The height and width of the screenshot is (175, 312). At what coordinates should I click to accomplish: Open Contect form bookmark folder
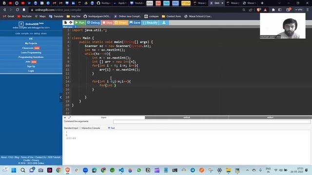[172, 16]
